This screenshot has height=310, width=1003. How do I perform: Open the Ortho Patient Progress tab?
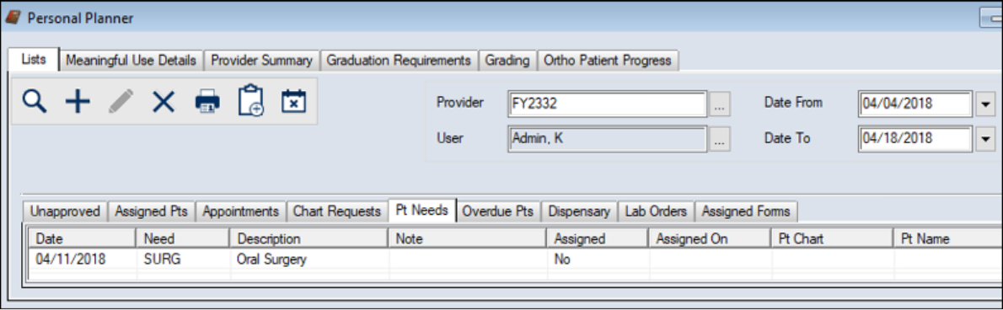(608, 61)
